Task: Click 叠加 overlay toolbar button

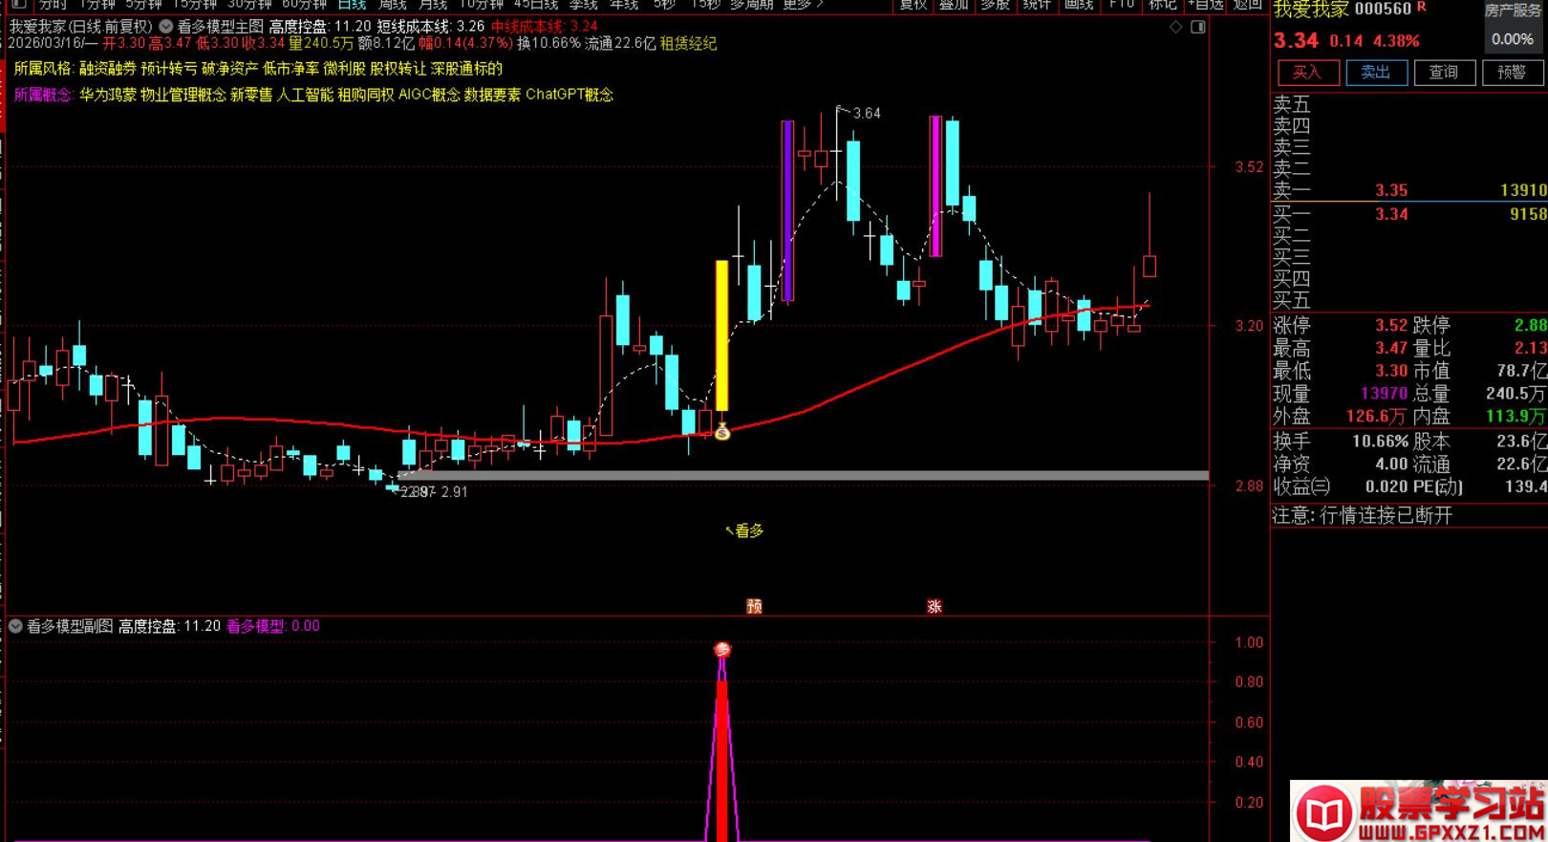Action: coord(954,5)
